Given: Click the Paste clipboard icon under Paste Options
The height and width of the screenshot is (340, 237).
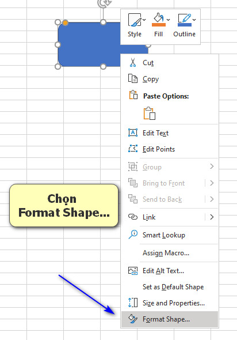Looking at the screenshot, I should (150, 113).
